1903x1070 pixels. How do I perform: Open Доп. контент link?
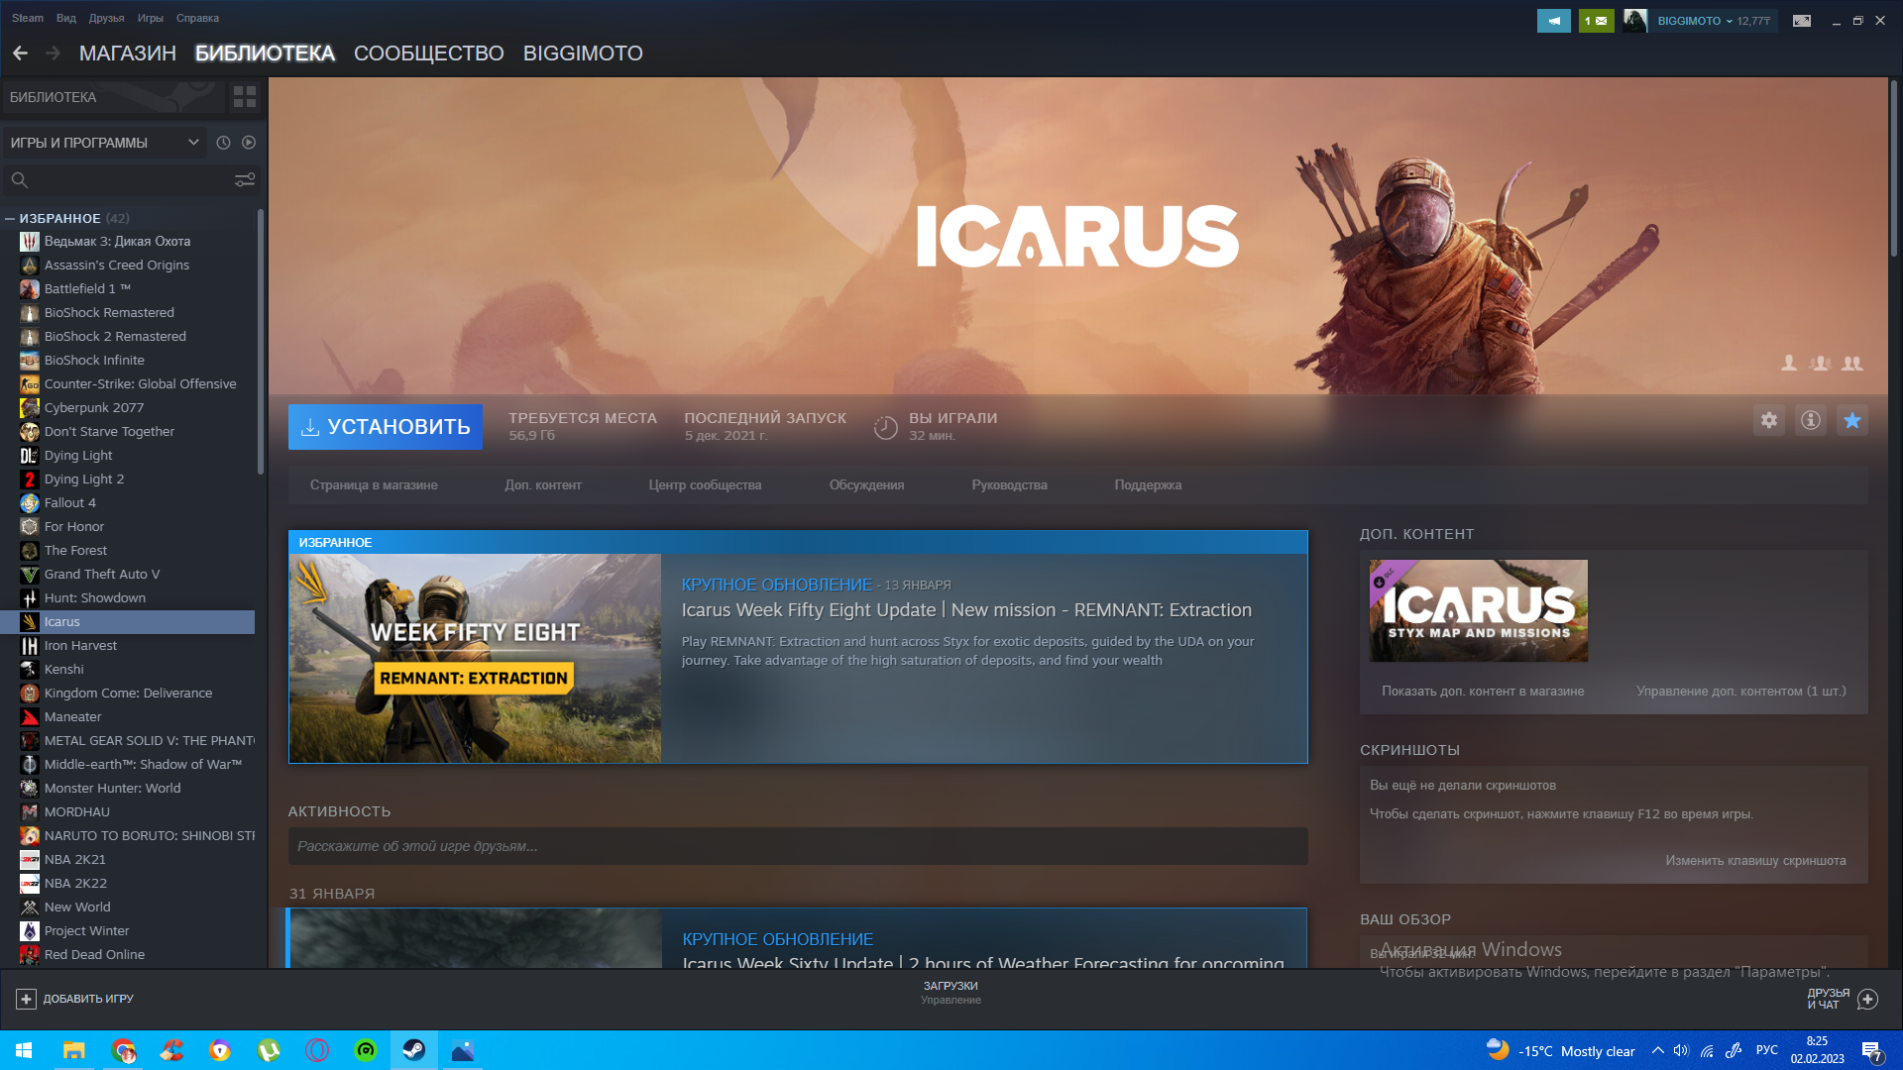543,485
